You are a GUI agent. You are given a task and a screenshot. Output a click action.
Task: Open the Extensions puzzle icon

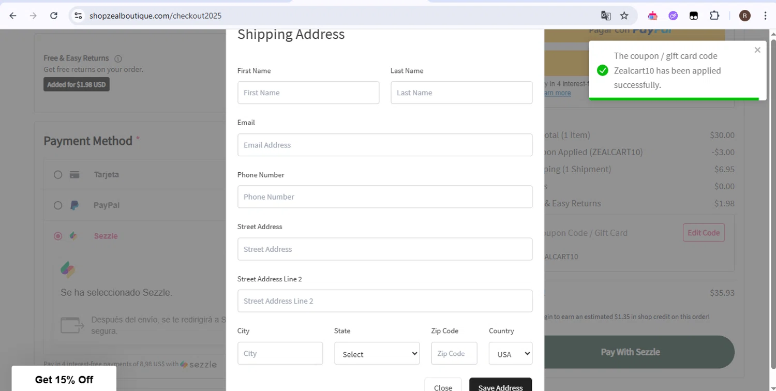[714, 16]
